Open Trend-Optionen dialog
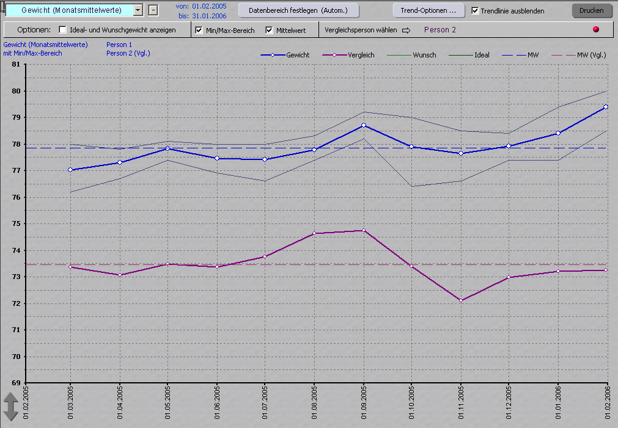The height and width of the screenshot is (428, 618). (x=429, y=10)
